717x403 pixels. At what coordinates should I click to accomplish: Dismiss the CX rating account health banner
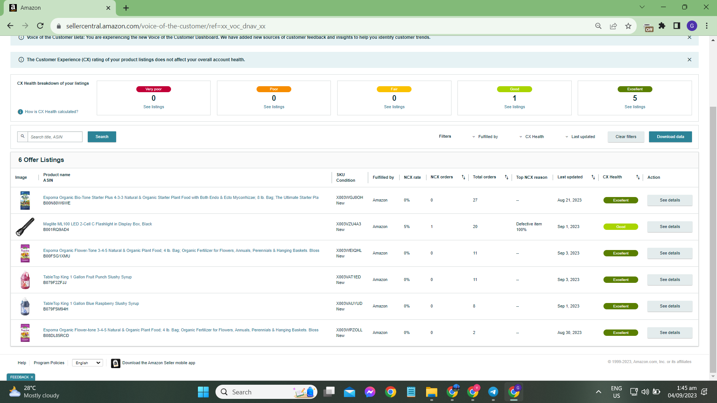[689, 60]
